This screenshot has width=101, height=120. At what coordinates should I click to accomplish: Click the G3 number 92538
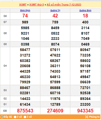coord(85,93)
